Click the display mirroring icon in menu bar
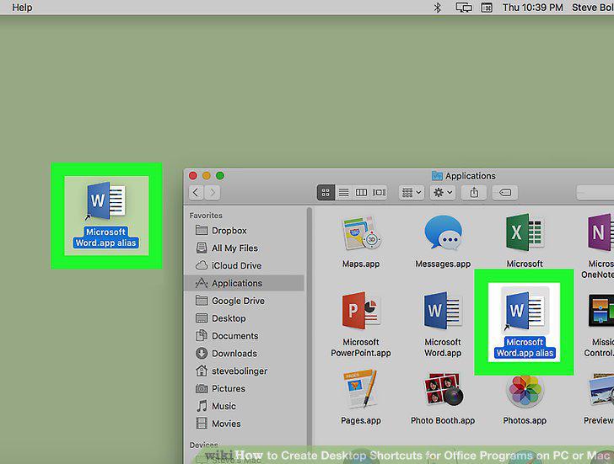Viewport: 614px width, 464px height. (464, 8)
